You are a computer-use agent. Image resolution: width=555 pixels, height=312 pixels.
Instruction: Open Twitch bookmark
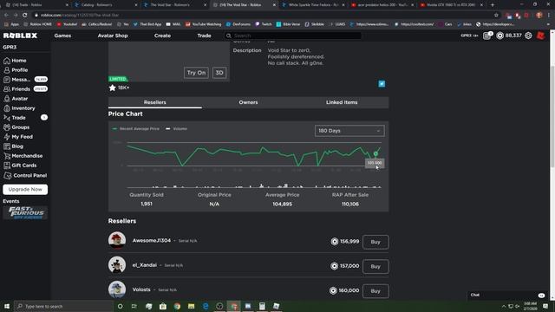point(264,24)
